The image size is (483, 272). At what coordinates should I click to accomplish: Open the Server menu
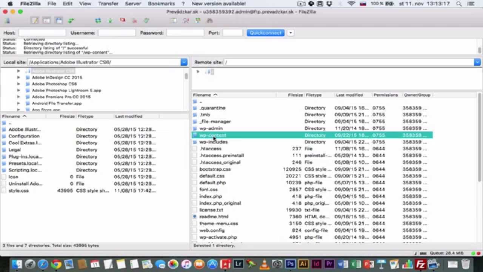click(x=133, y=4)
